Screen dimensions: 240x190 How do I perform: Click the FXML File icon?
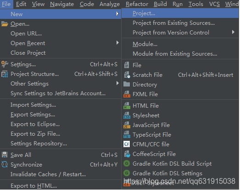[127, 94]
